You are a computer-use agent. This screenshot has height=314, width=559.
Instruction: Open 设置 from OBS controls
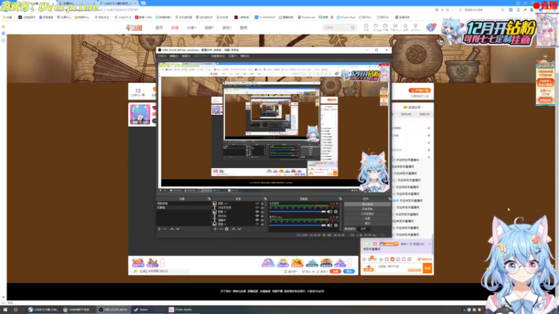368,218
